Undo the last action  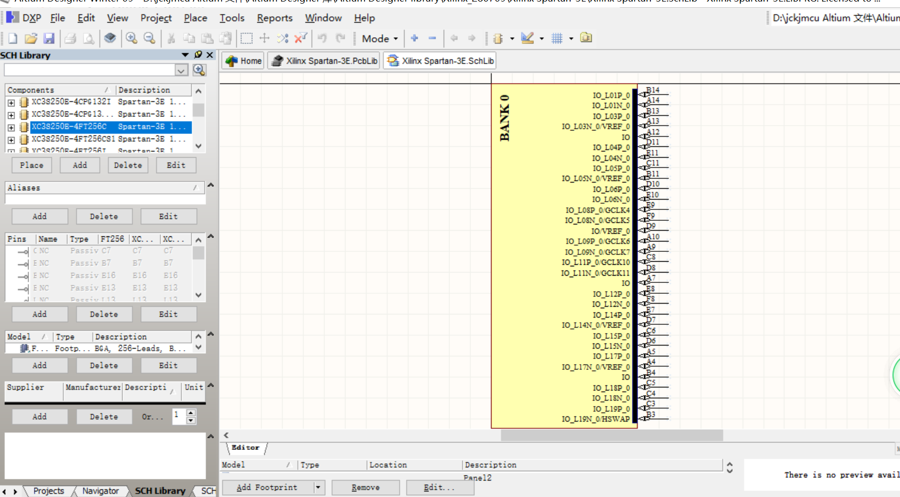(322, 38)
